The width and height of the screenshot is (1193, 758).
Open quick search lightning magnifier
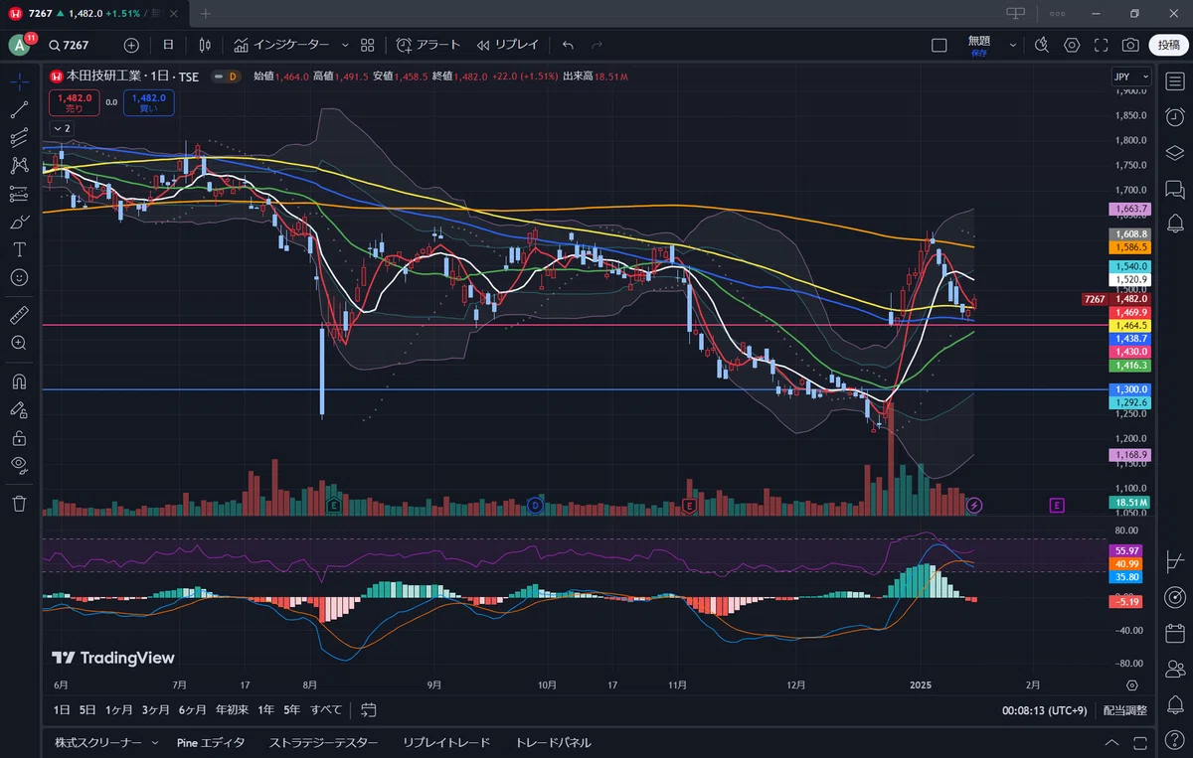click(1042, 45)
